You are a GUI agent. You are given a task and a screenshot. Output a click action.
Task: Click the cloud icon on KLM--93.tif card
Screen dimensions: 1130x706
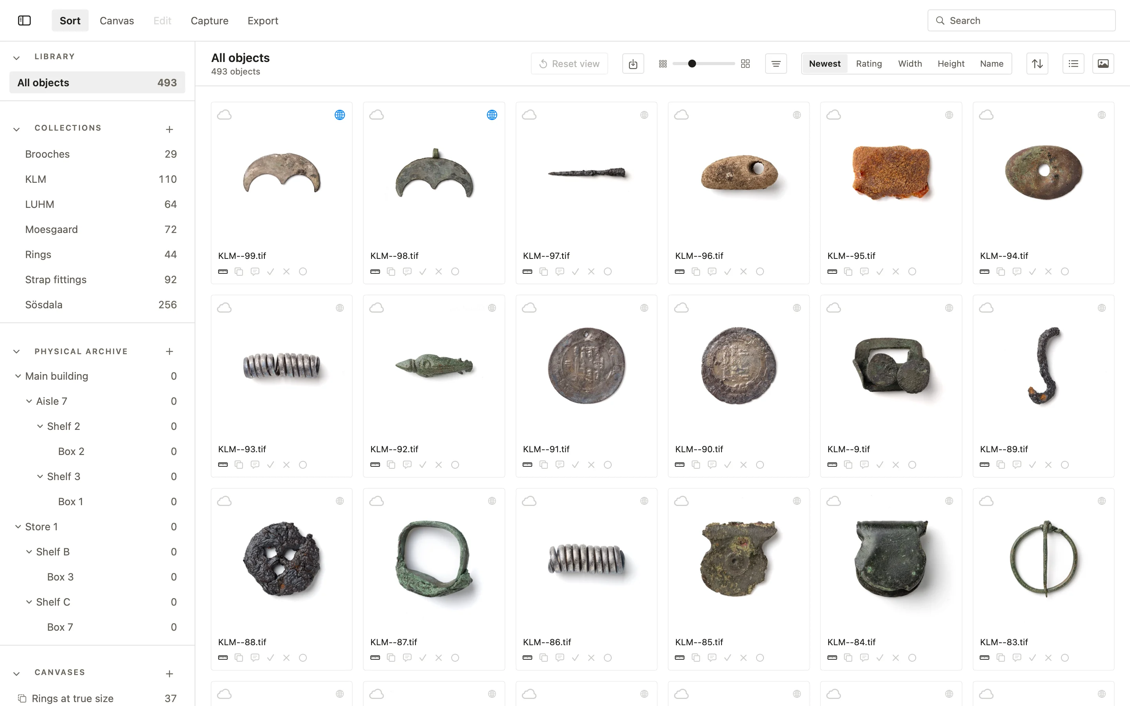[224, 308]
